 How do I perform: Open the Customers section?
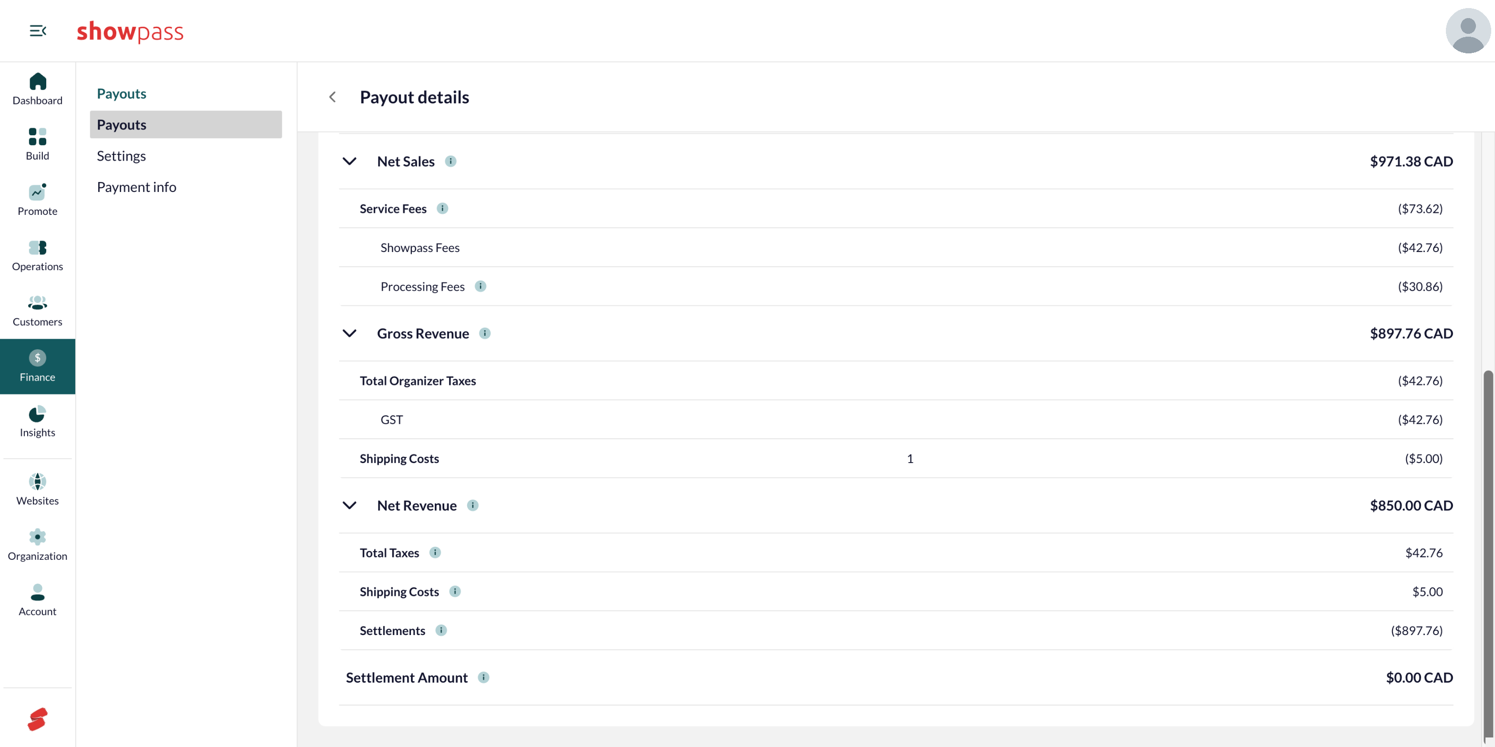click(x=38, y=311)
